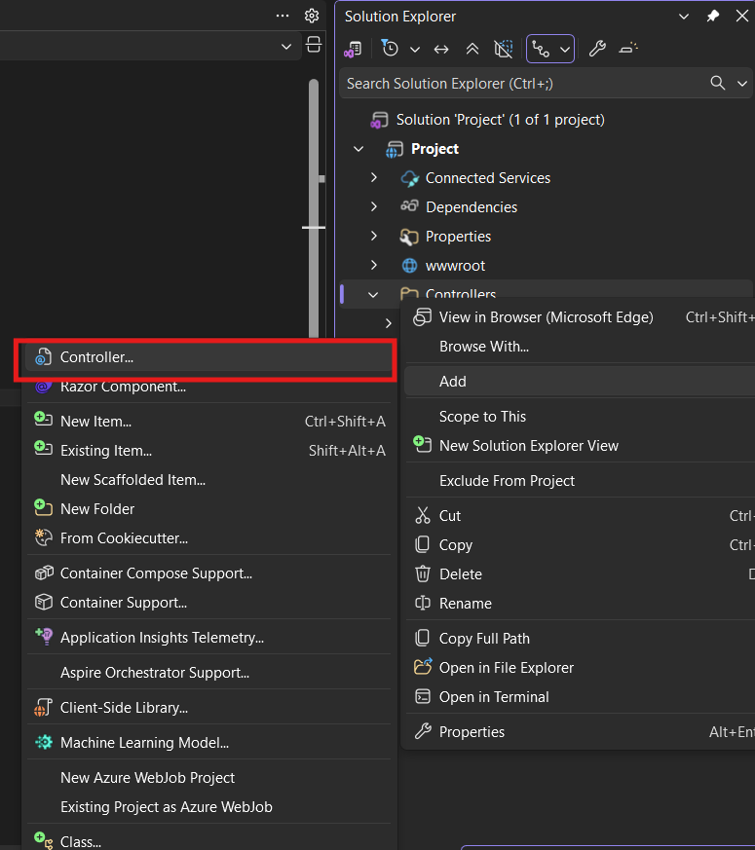Click Switch Views icon in Solution Explorer

tap(354, 49)
